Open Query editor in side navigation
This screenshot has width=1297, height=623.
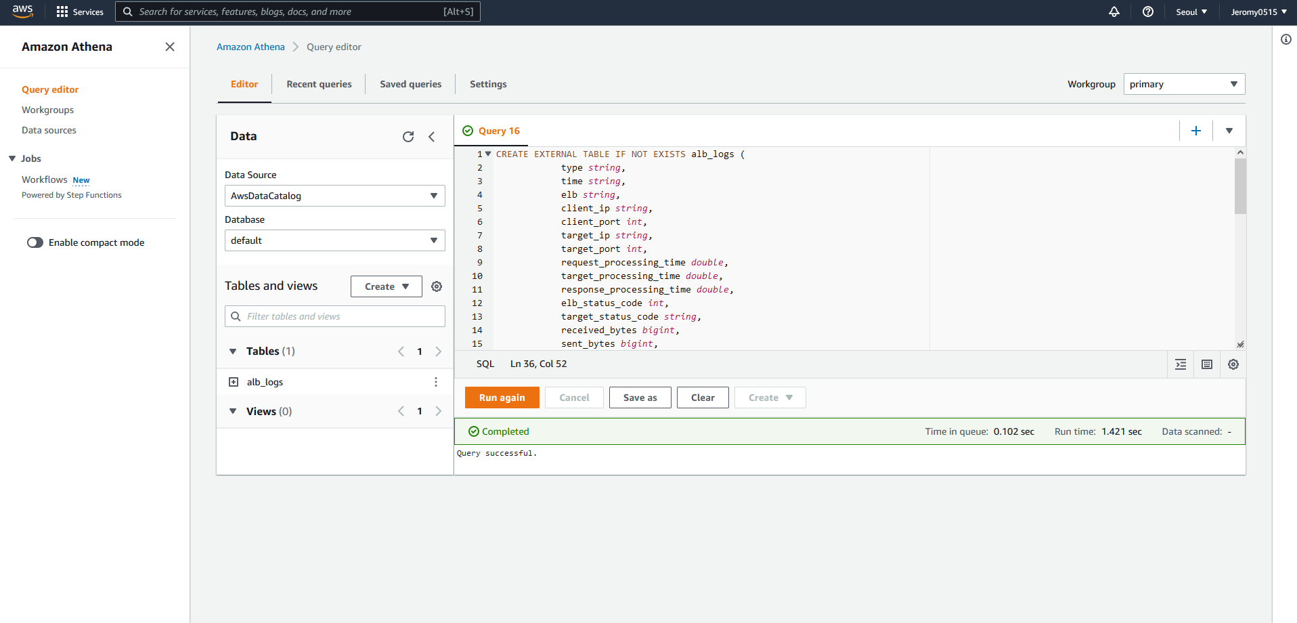point(50,89)
